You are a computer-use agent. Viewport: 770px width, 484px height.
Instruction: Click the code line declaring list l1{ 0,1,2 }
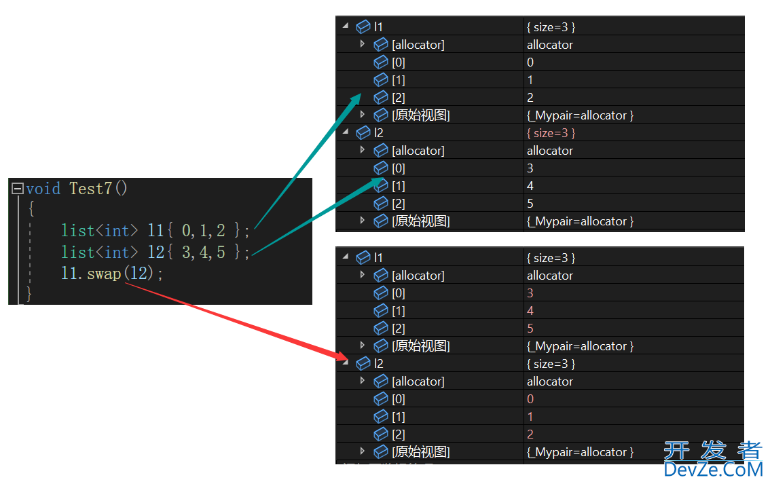[155, 230]
